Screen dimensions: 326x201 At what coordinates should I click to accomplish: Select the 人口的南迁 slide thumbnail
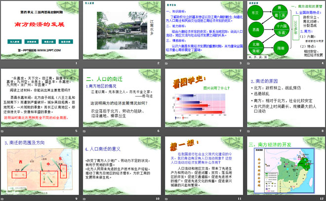coord(122,98)
